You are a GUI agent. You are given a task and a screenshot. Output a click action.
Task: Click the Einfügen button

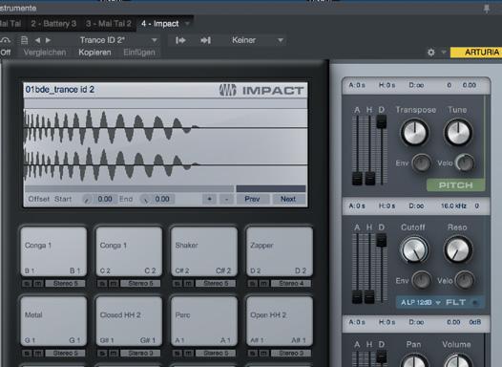139,53
